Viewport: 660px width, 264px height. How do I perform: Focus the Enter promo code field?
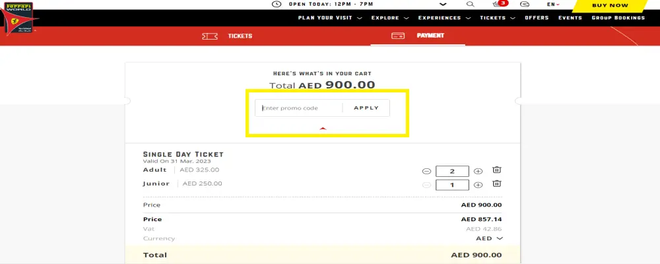coord(299,108)
